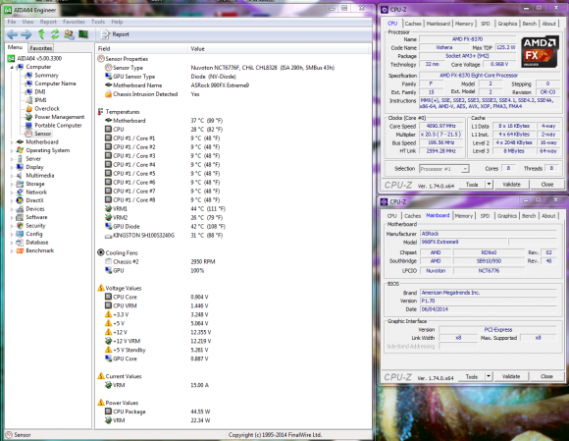
Task: Expand the Network tree node
Action: (x=12, y=193)
